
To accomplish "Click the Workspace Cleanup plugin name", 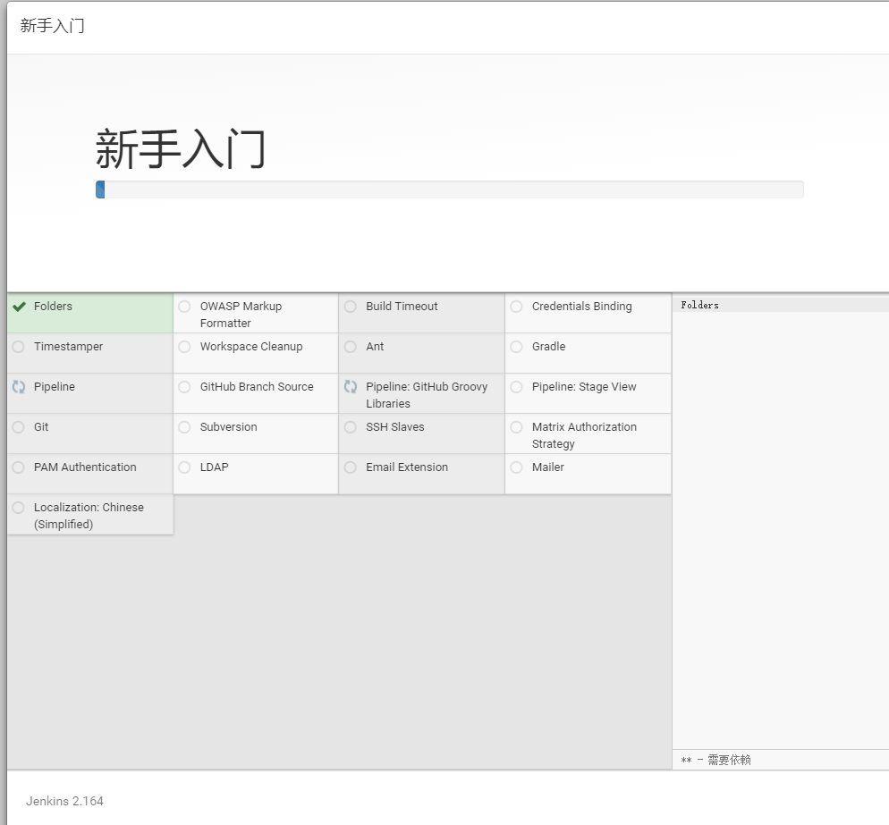I will 251,347.
